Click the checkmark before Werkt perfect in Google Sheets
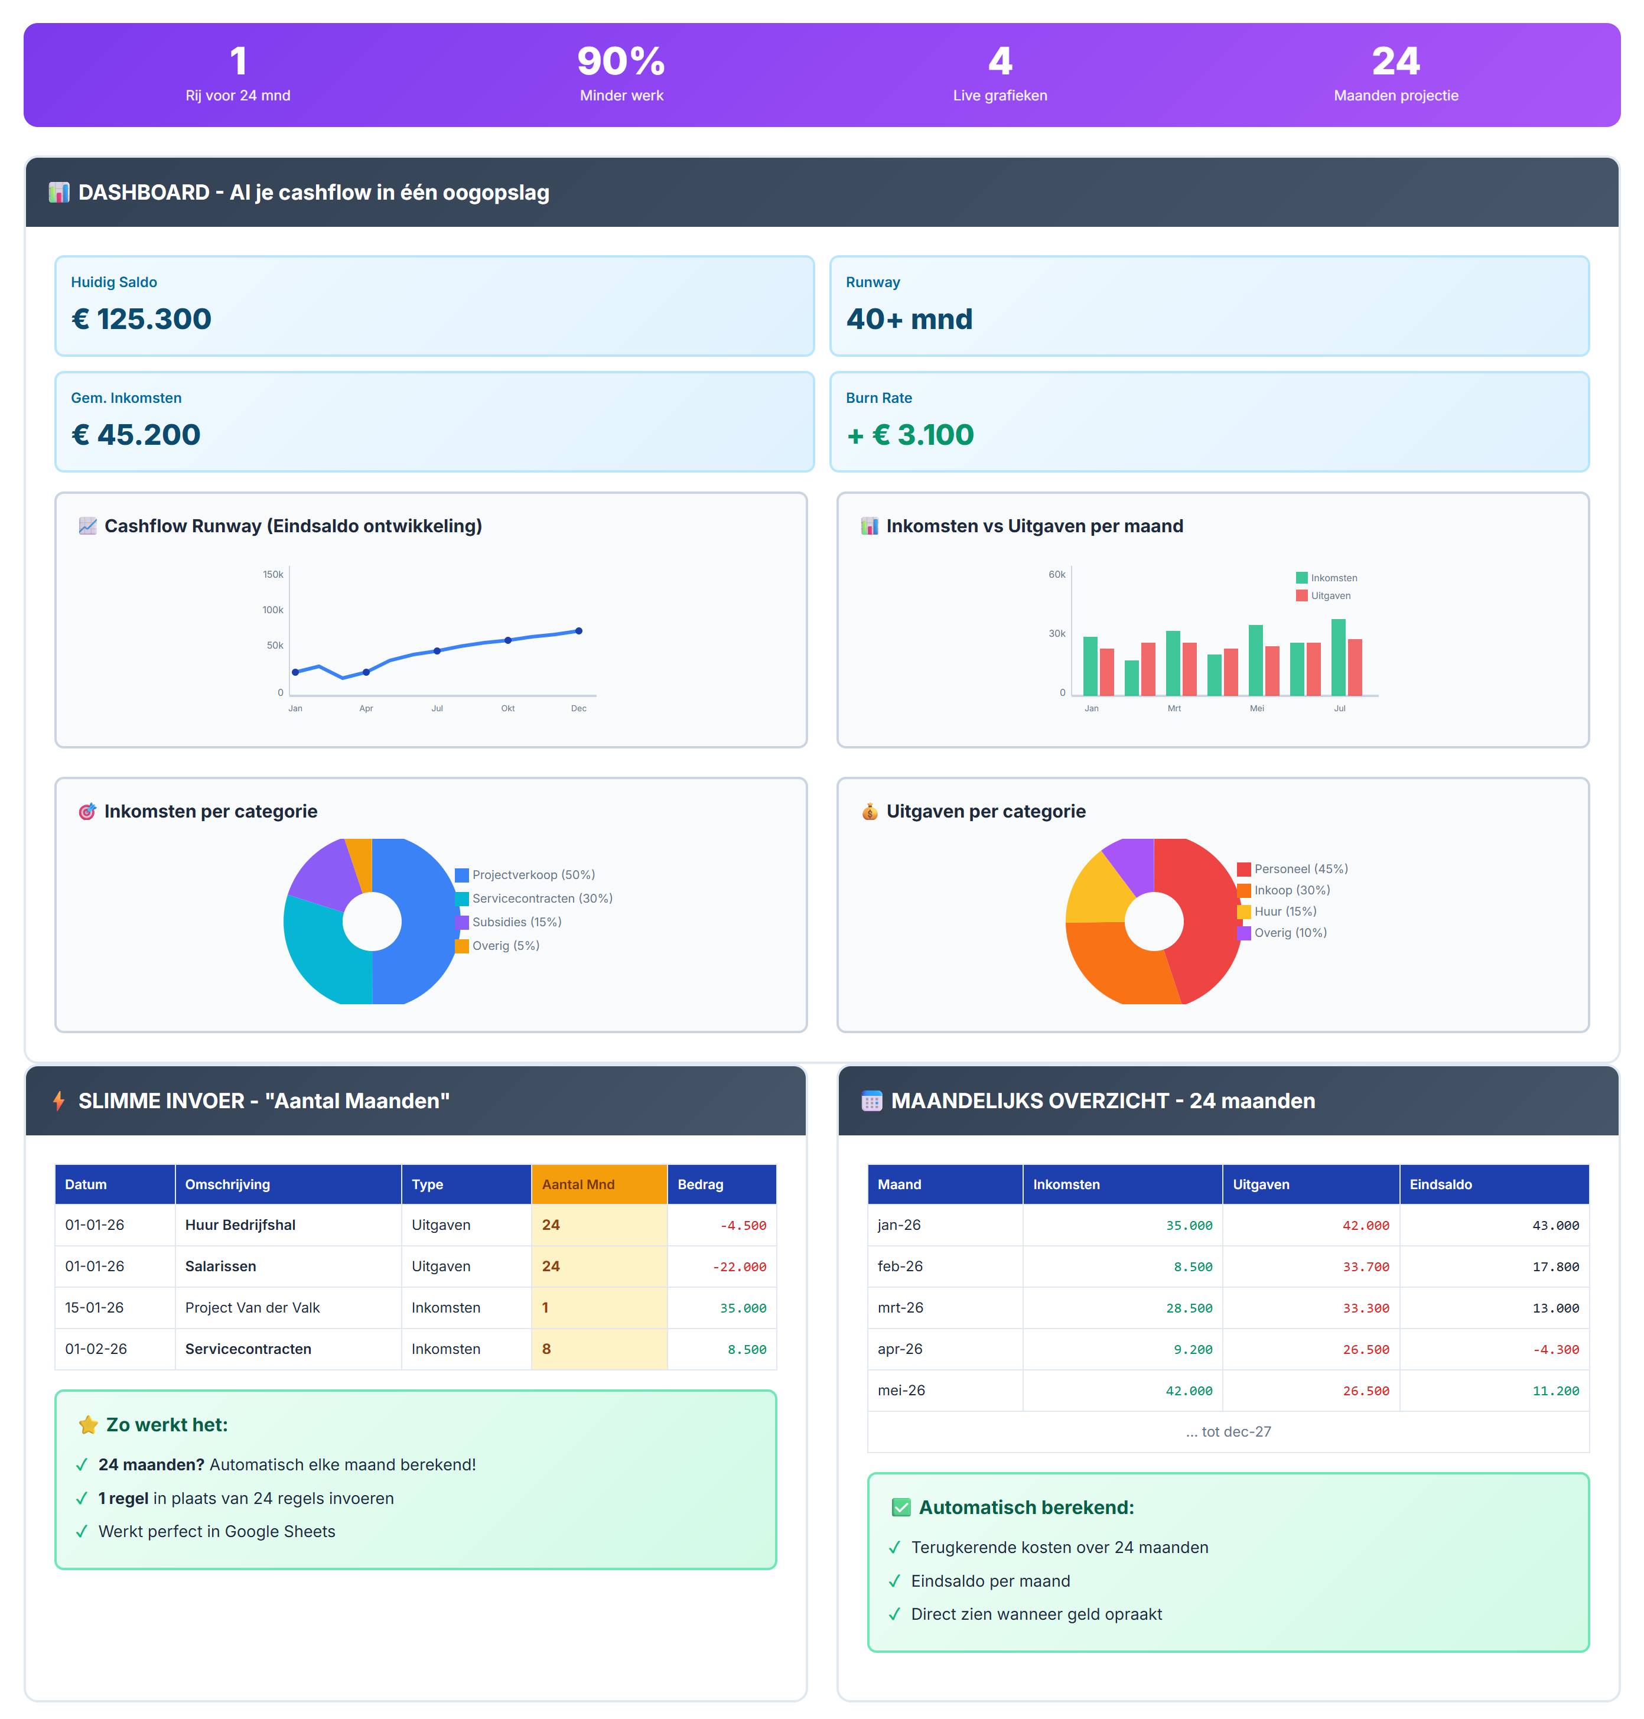1644x1719 pixels. click(82, 1532)
